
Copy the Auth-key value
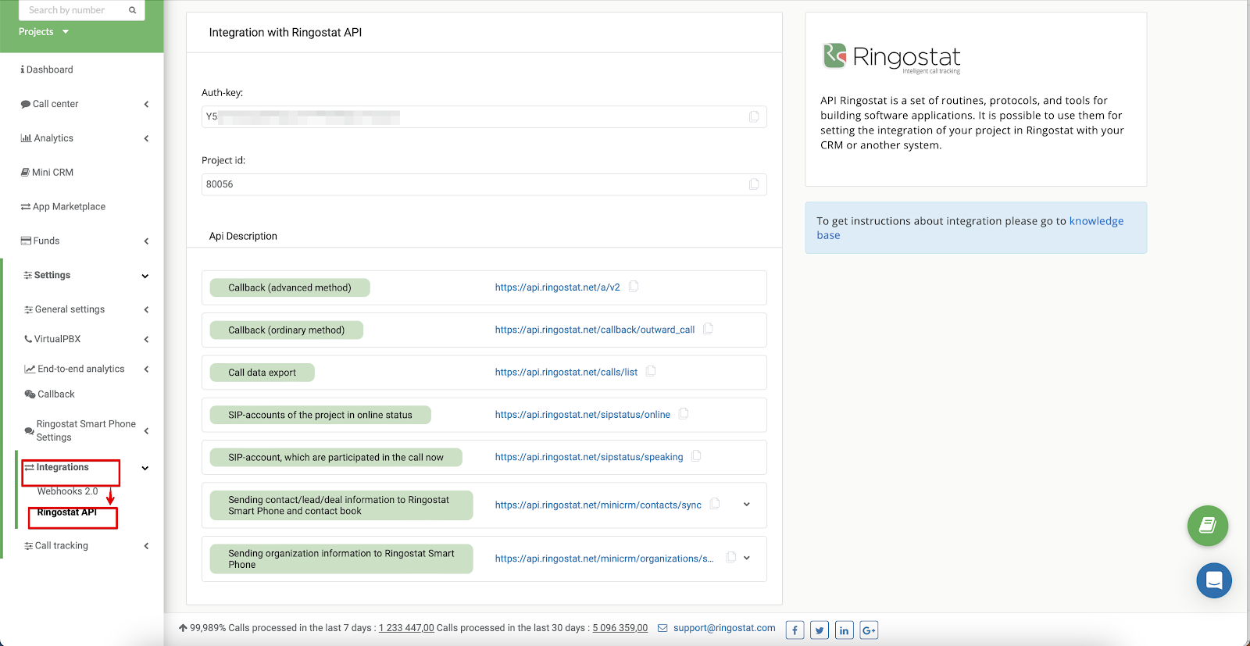coord(754,116)
